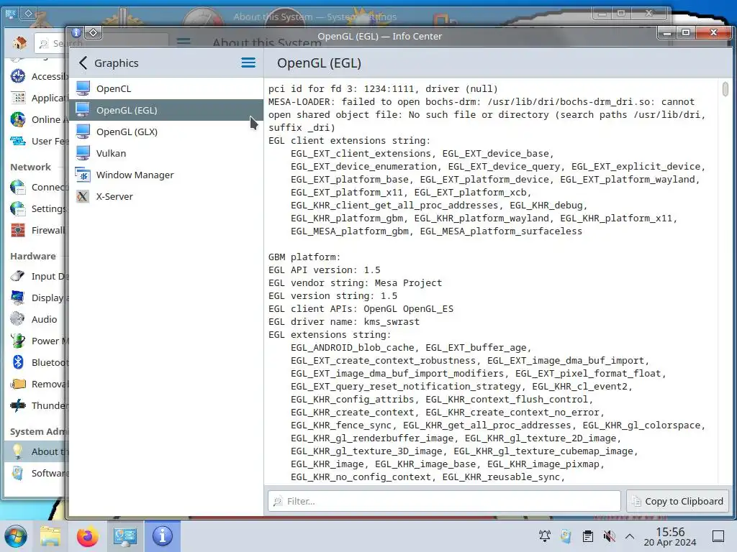Viewport: 737px width, 552px height.
Task: Switch to System Settings taskbar entry
Action: click(125, 536)
